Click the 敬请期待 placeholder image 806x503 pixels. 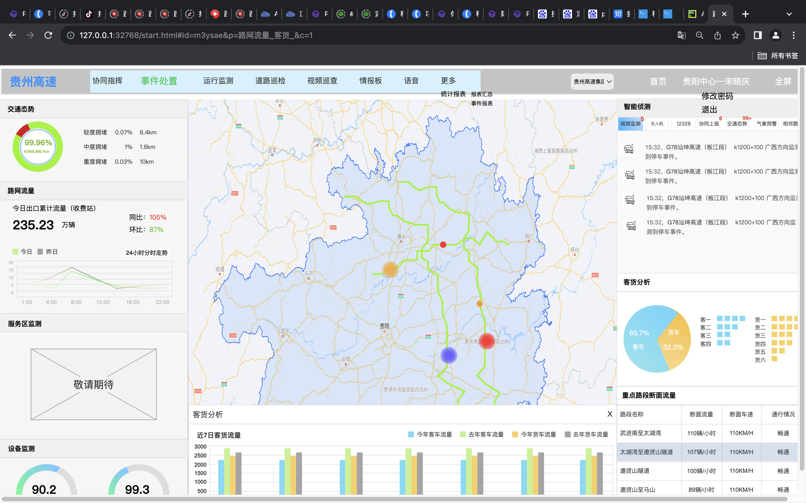(x=93, y=384)
